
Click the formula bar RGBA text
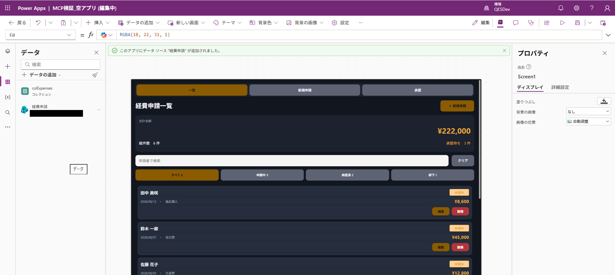(145, 35)
